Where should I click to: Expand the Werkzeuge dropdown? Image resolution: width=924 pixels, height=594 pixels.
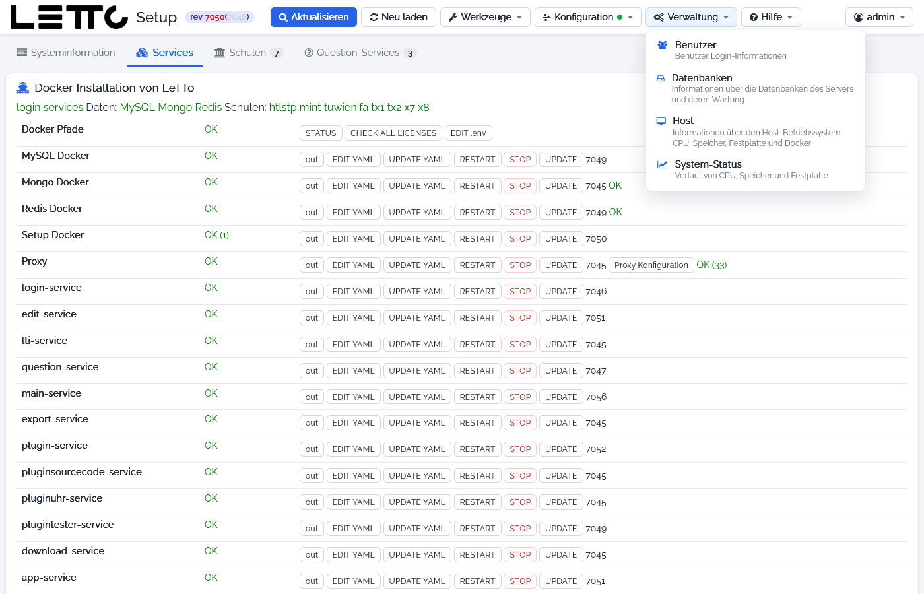click(x=485, y=17)
